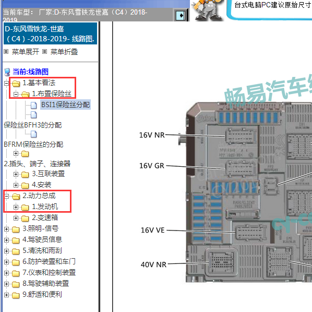312x312 pixels.
Task: Select the 3.互联装置 tree label
Action: 49,174
